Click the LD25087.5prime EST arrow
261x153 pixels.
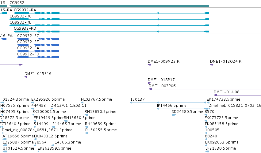(5, 145)
